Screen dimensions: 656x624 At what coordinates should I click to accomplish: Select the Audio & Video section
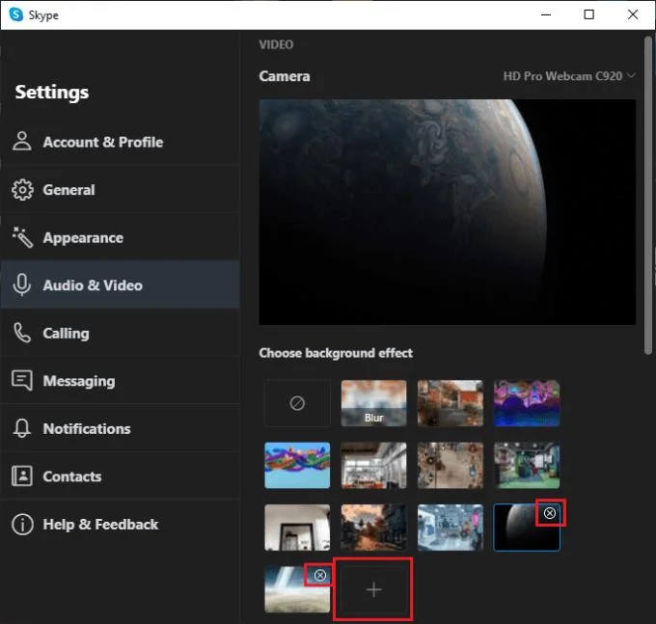pyautogui.click(x=121, y=285)
